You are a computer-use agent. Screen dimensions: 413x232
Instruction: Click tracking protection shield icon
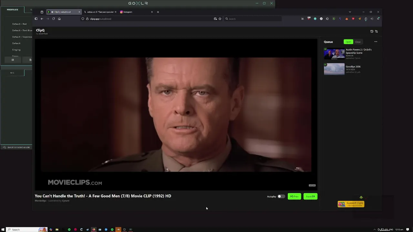(x=83, y=19)
